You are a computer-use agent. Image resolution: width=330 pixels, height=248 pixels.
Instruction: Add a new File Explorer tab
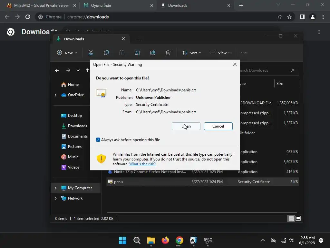click(x=138, y=39)
